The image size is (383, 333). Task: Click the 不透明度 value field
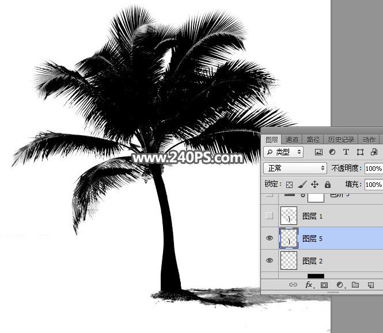[x=374, y=169]
